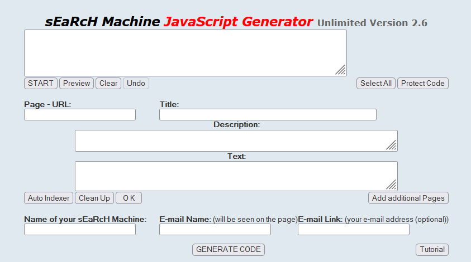
Task: Focus the Page - URL input field
Action: point(80,115)
